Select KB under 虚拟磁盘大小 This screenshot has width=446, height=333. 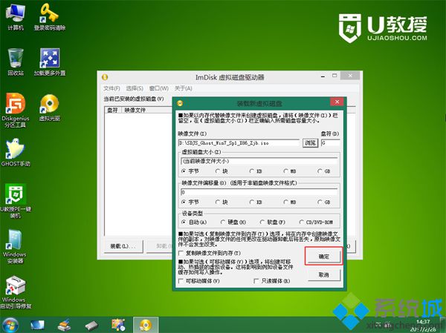click(x=256, y=171)
